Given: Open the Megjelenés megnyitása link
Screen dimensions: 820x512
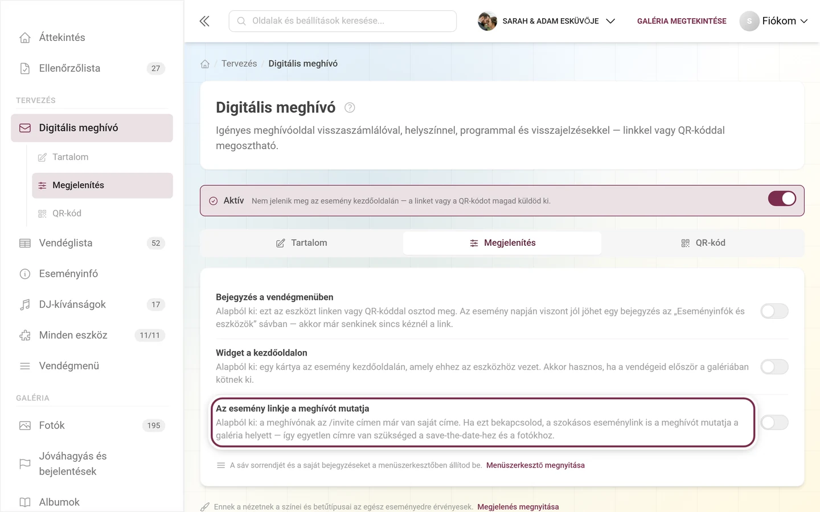Looking at the screenshot, I should [518, 507].
